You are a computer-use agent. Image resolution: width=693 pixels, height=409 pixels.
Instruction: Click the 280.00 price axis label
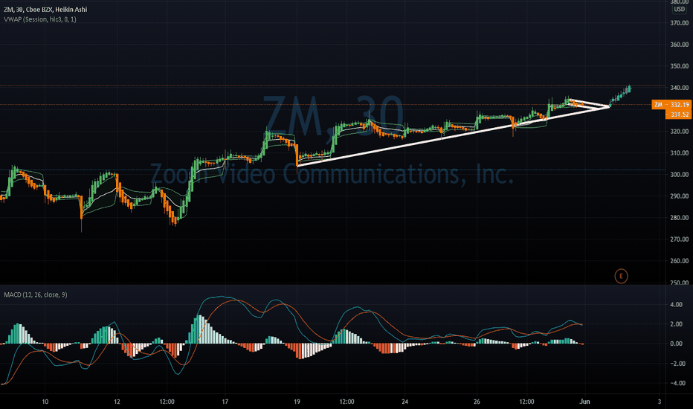click(x=680, y=218)
